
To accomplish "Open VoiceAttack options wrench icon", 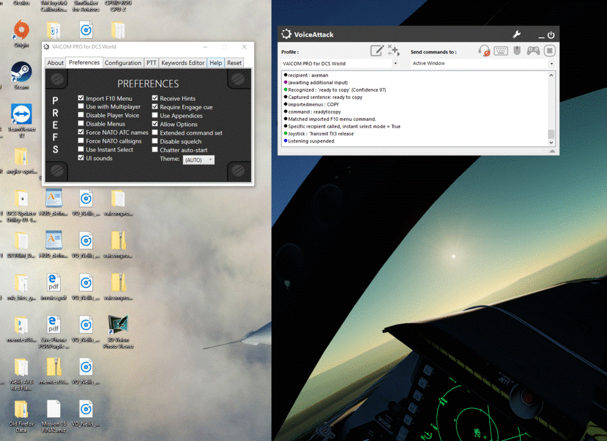I will pyautogui.click(x=517, y=35).
